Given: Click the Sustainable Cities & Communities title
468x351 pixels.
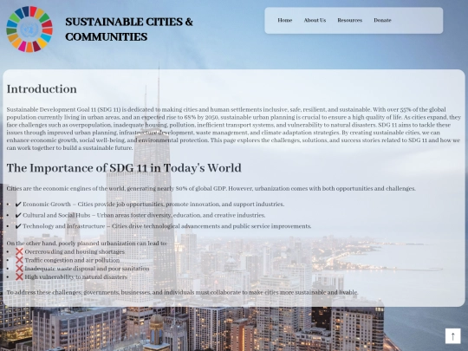Looking at the screenshot, I should 129,29.
